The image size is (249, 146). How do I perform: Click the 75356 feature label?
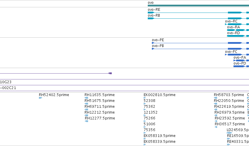150,130
